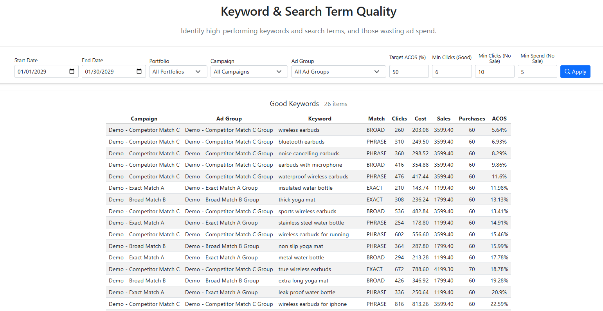The image size is (603, 311).
Task: Click the 26 items count label
Action: point(335,104)
